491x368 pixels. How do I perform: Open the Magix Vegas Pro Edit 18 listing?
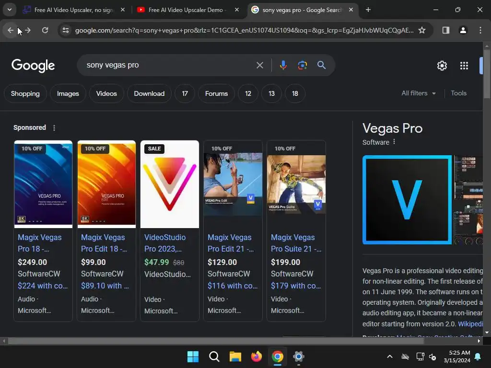click(x=104, y=243)
